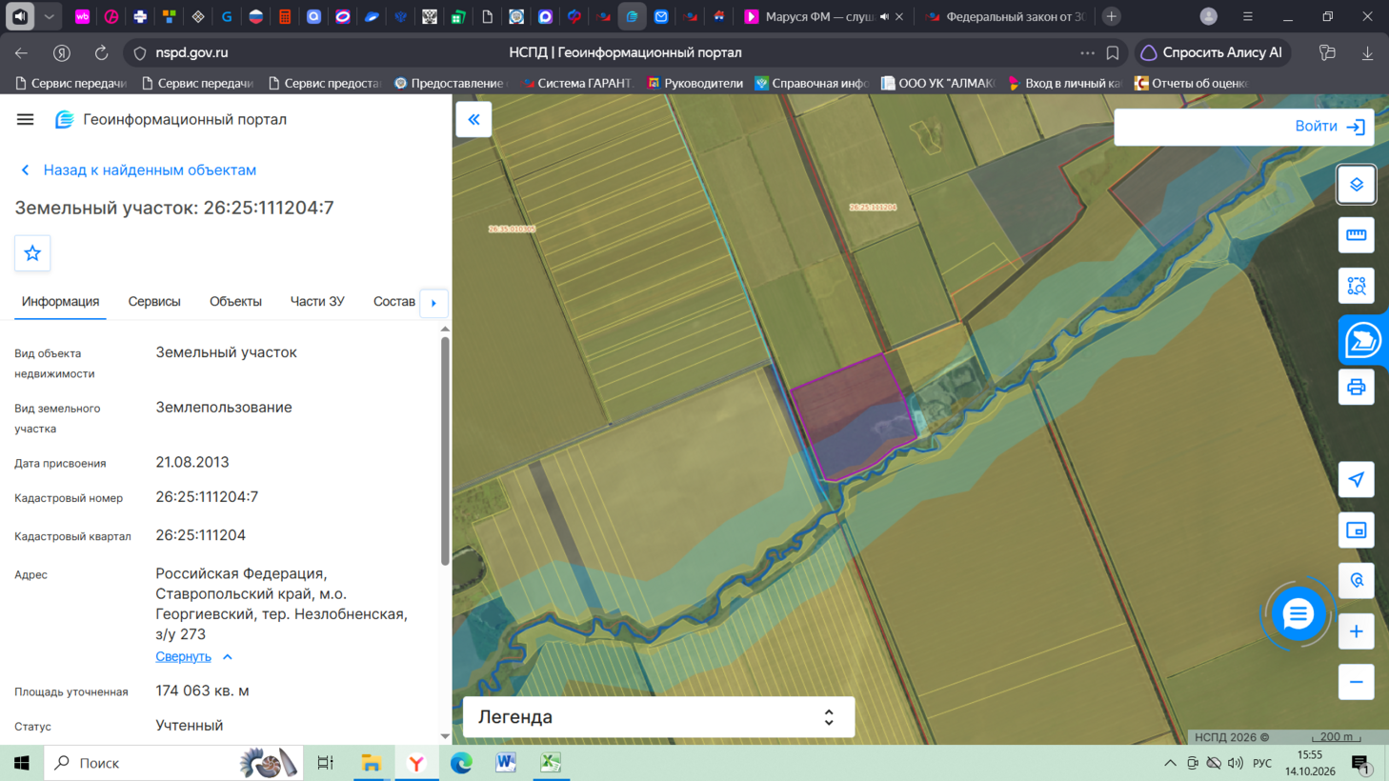Open the browser downloads panel

click(x=1367, y=52)
